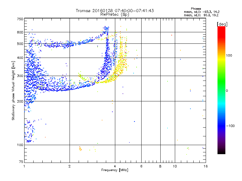242x181 pixels.
Task: Click the y-axis tick label '75'
Action: pyautogui.click(x=21, y=162)
